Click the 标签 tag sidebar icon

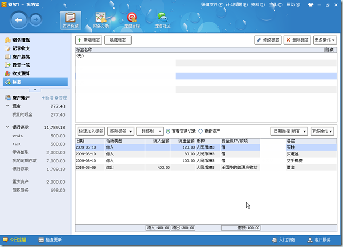[7, 82]
